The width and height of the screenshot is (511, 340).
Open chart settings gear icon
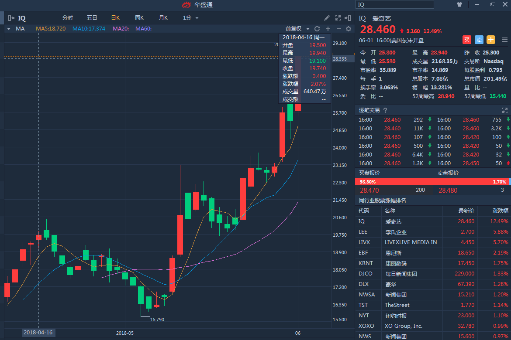point(349,29)
